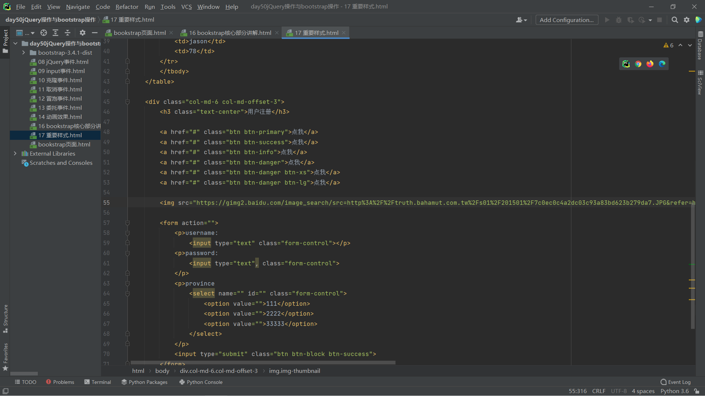Open the Refactor menu
The height and width of the screenshot is (396, 705).
pyautogui.click(x=127, y=7)
